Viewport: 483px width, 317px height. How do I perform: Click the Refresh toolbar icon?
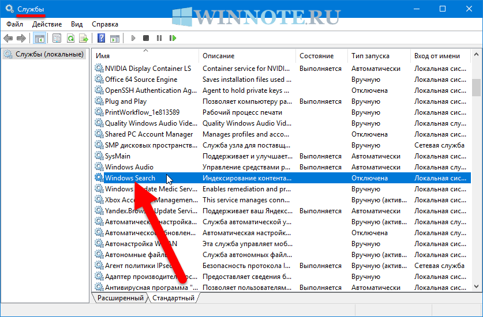pos(70,39)
